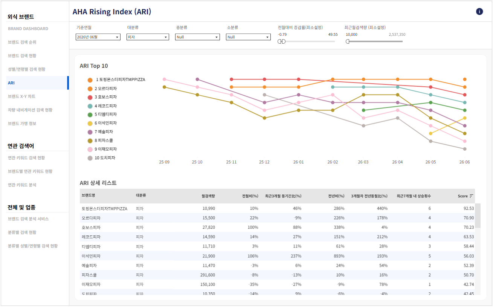Click the teal 레코드피자 legend dot
Screen dimensions: 493x307
tap(90, 106)
